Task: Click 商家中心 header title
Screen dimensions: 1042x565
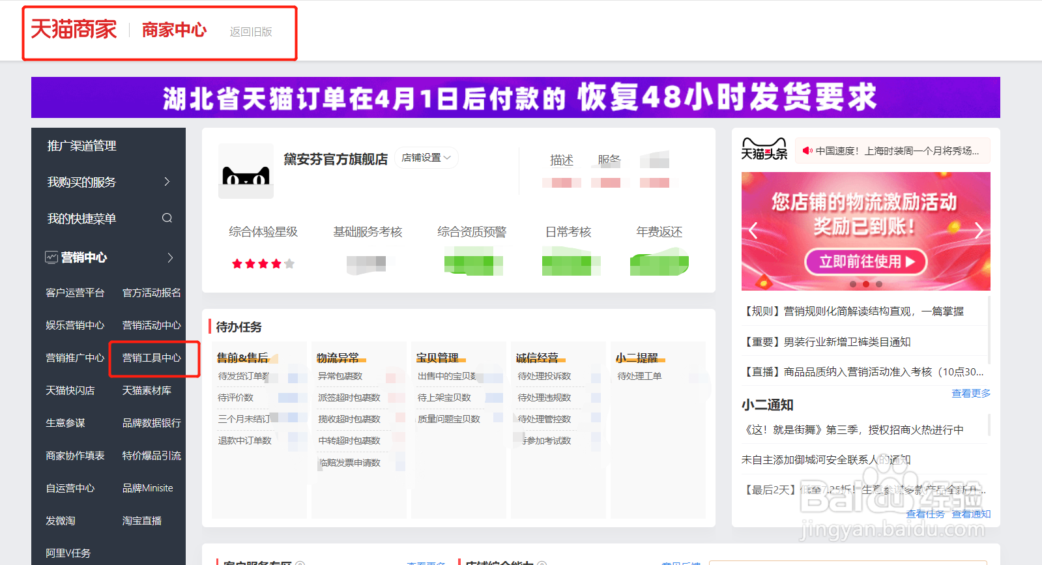Action: tap(174, 30)
